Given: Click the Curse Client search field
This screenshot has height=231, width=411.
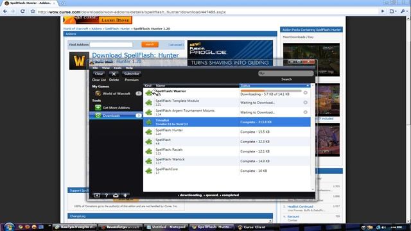Looking at the screenshot, I should 286,73.
